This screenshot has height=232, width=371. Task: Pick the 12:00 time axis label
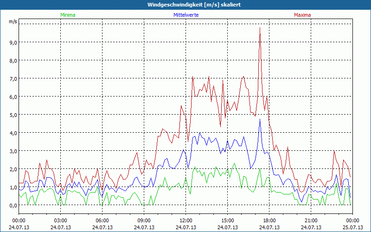point(186,220)
